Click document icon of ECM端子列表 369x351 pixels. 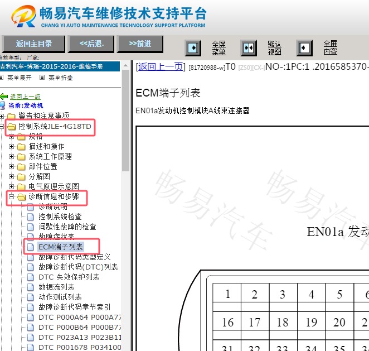[x=30, y=247]
